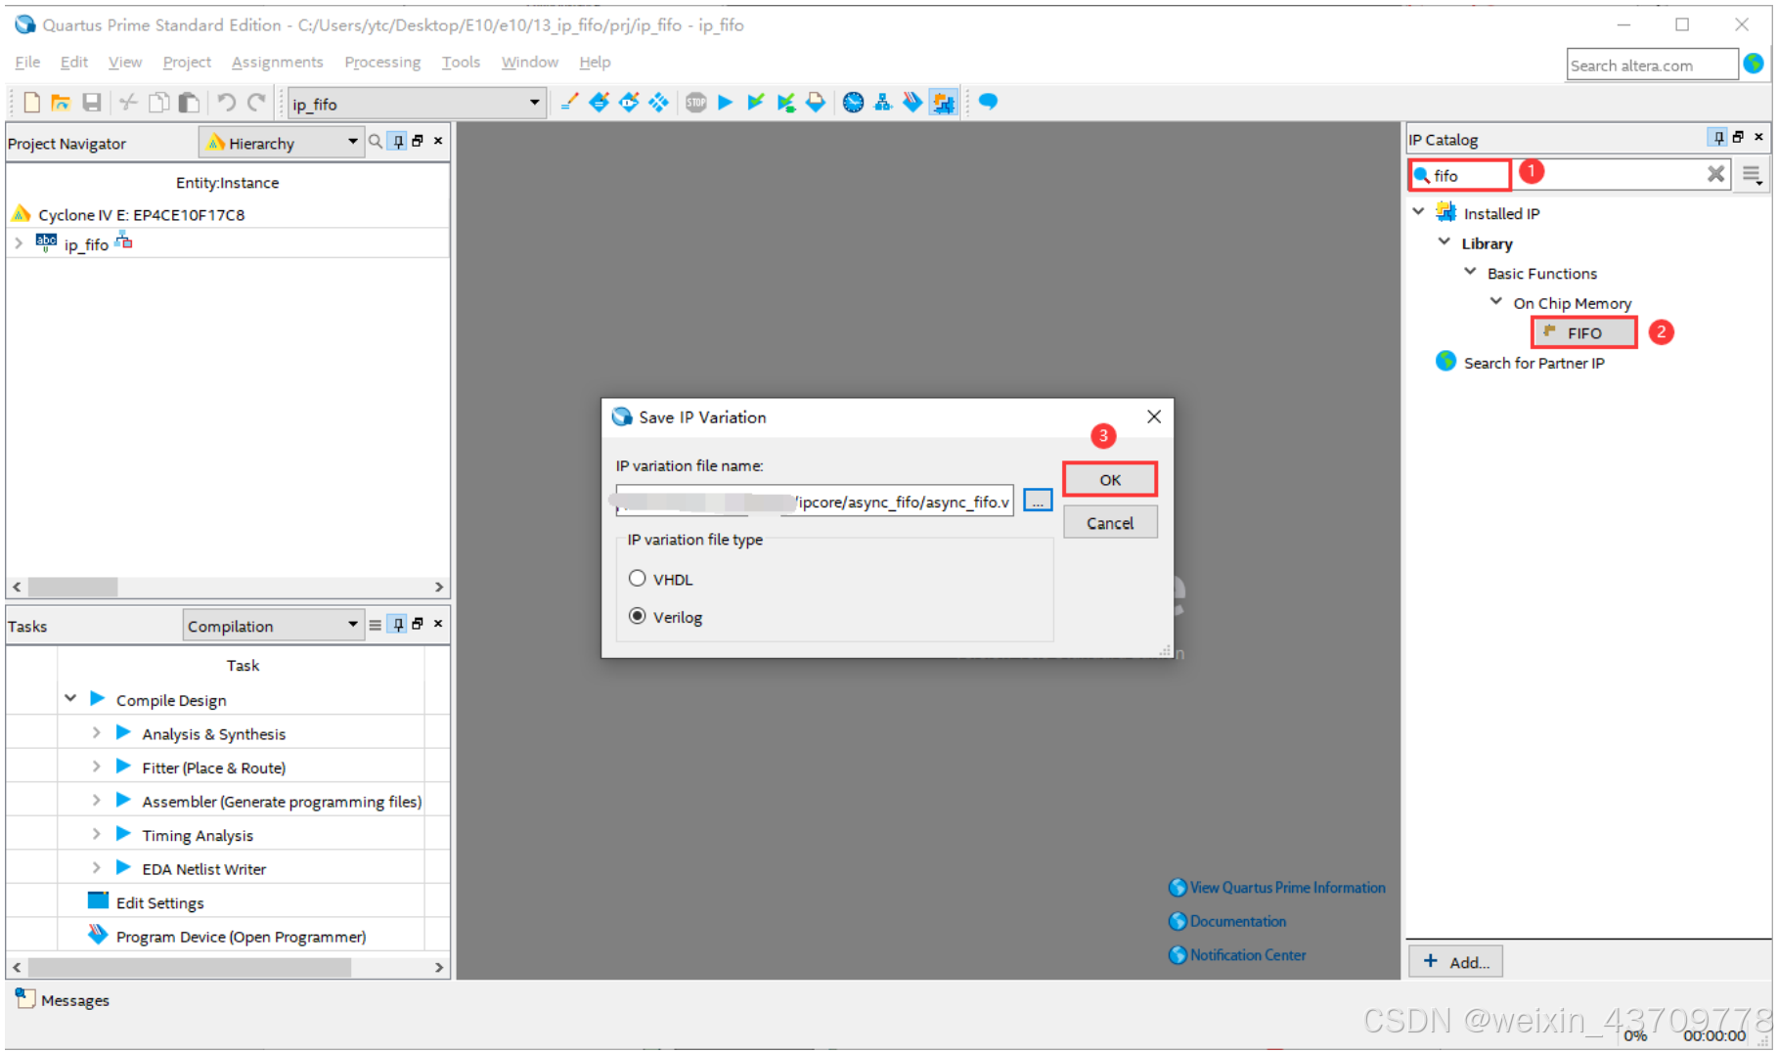The width and height of the screenshot is (1778, 1052).
Task: Clear the IP Catalog search with X
Action: coord(1716,174)
